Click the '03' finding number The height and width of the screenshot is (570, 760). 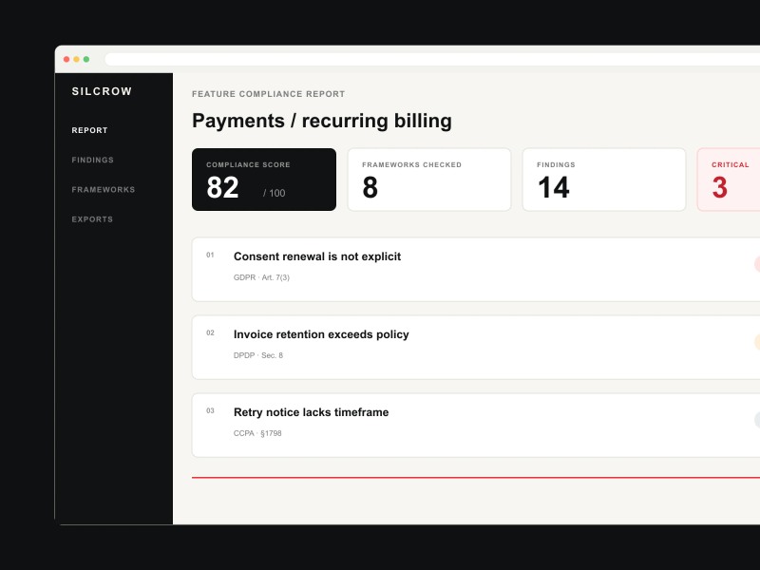coord(210,410)
